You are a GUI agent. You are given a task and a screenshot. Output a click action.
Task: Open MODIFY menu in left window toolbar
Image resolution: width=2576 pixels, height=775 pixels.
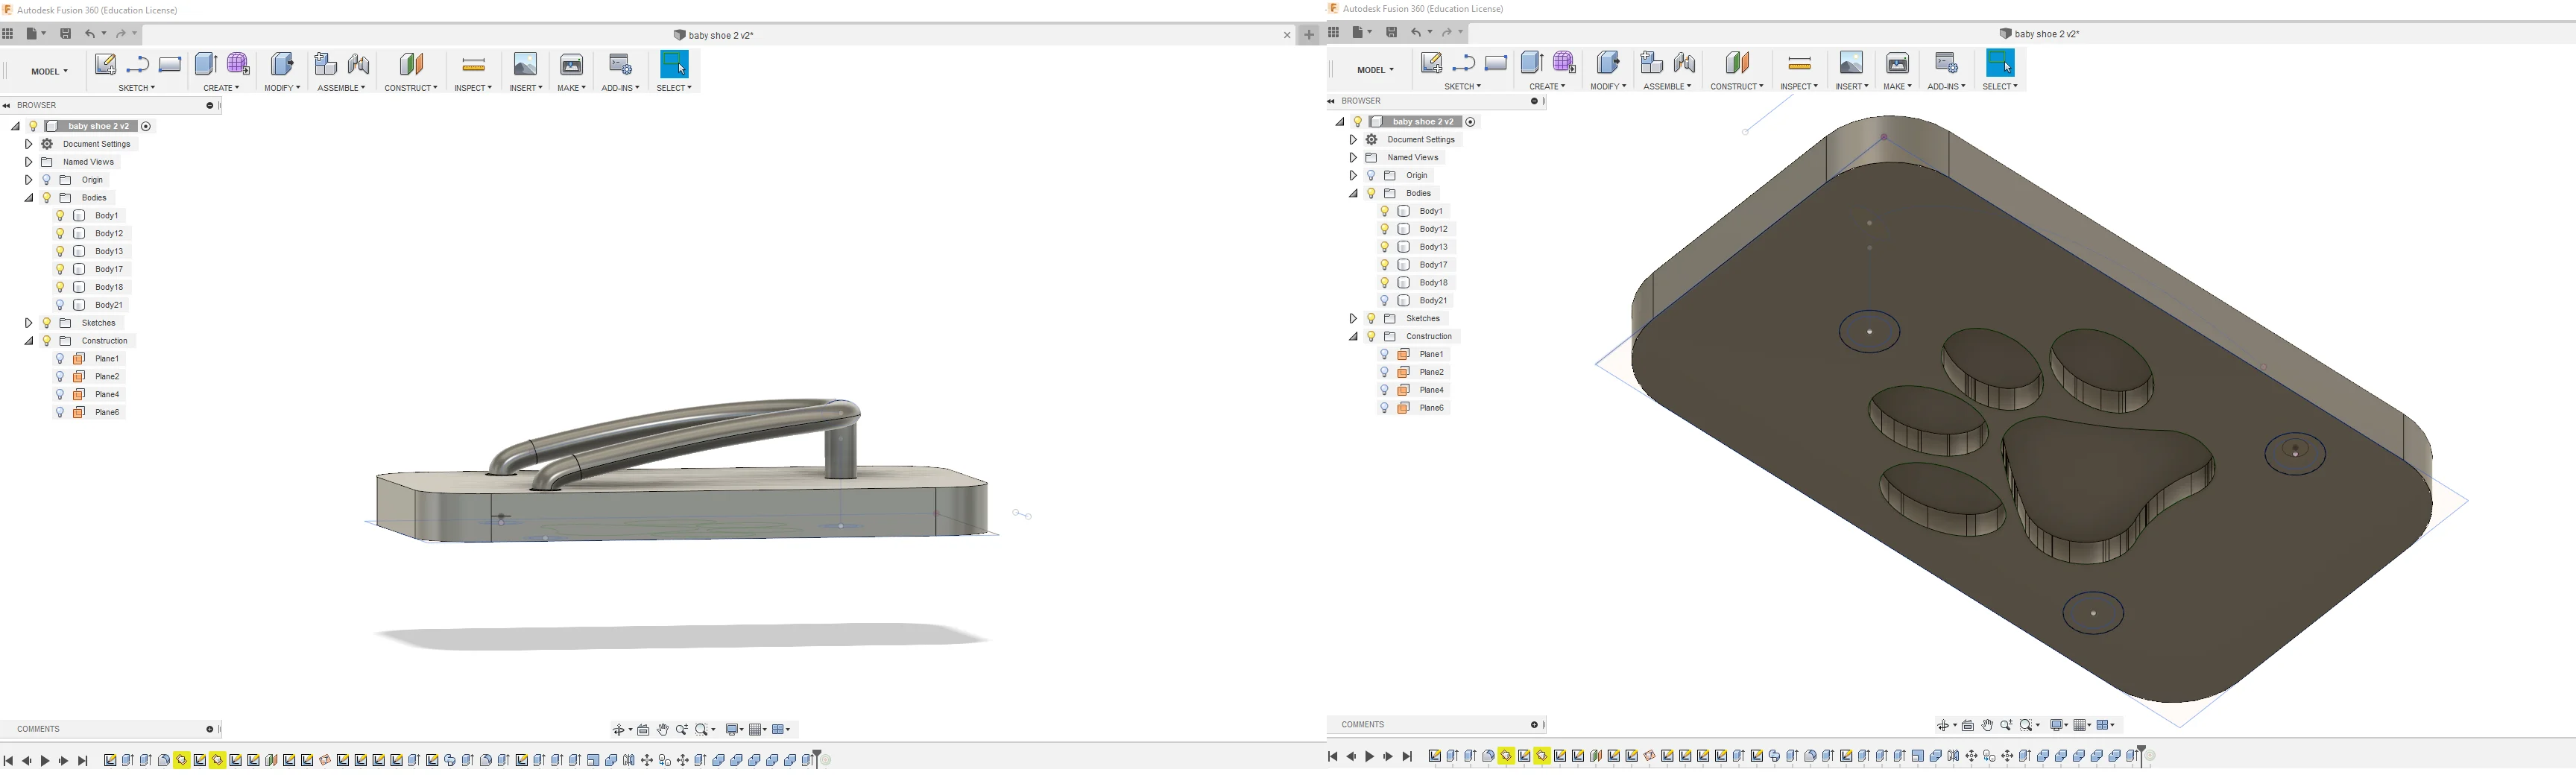click(x=282, y=88)
